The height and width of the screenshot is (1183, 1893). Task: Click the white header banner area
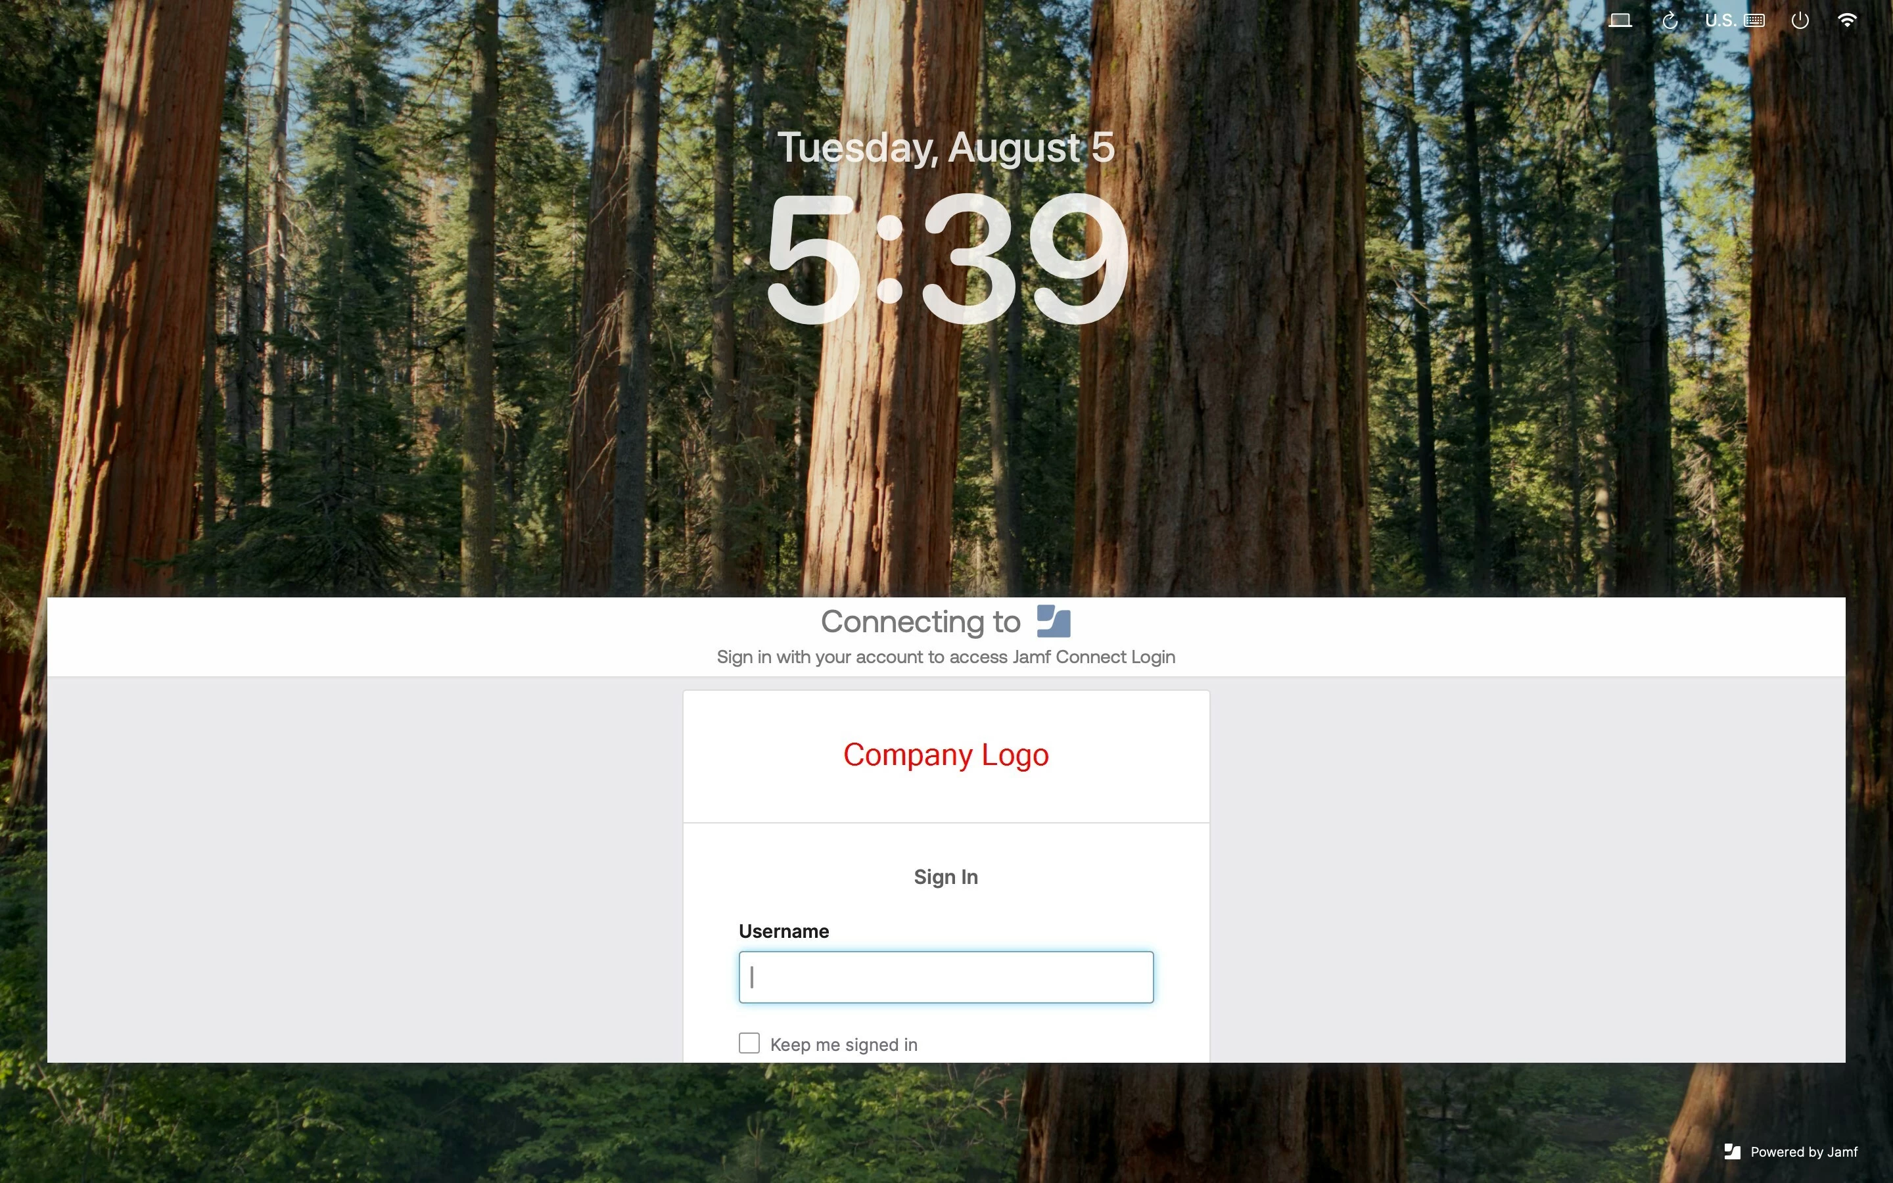pos(946,636)
